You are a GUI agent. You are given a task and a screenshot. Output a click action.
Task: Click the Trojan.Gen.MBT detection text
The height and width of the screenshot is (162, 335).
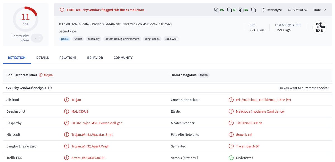(248, 146)
